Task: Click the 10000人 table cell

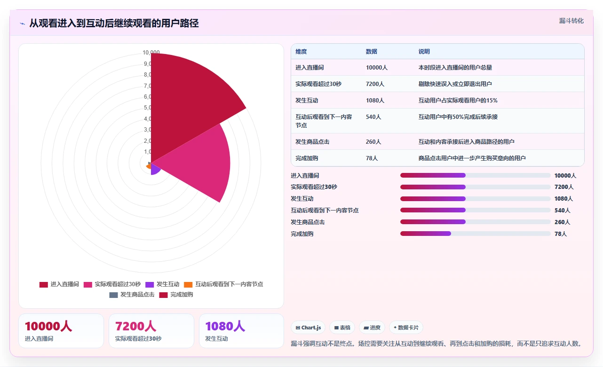Action: (377, 68)
